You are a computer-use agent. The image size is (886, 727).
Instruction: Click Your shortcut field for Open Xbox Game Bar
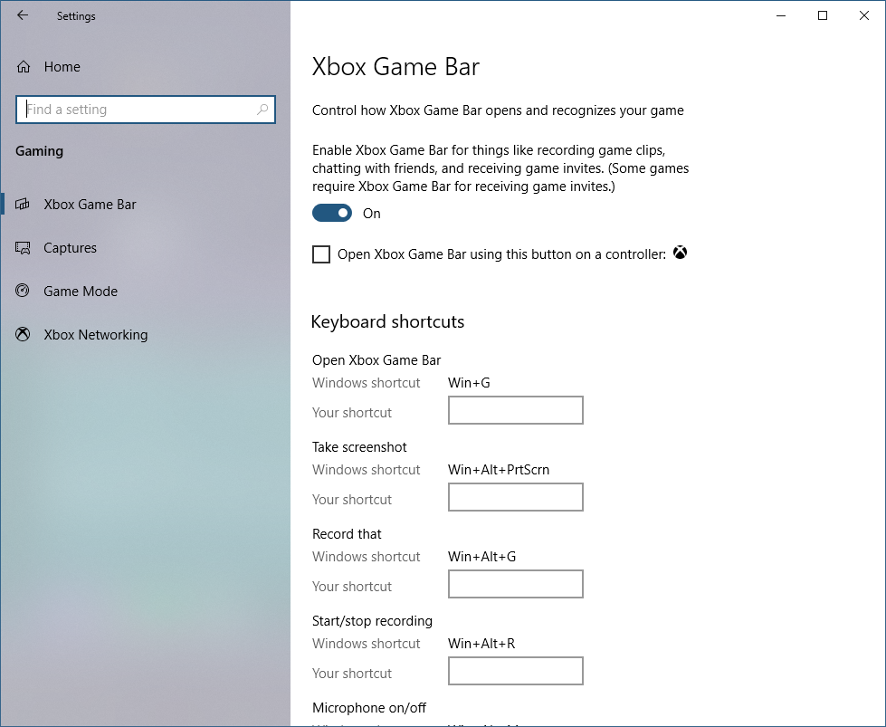[515, 410]
